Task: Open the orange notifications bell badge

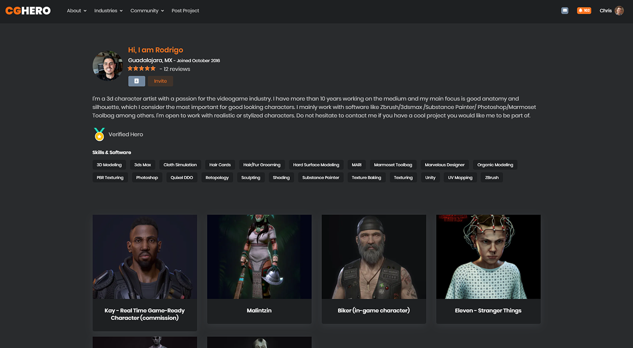Action: [584, 10]
